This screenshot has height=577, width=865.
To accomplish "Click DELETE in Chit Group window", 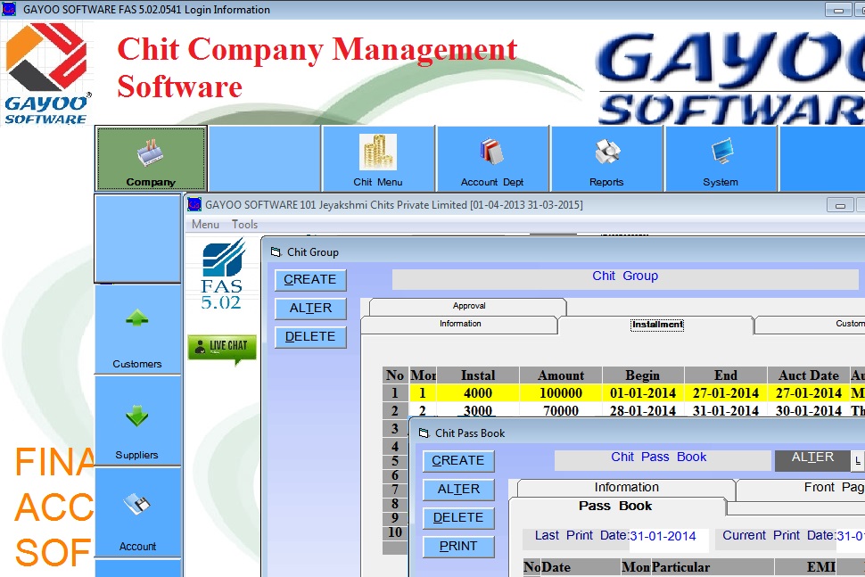I will pyautogui.click(x=310, y=337).
